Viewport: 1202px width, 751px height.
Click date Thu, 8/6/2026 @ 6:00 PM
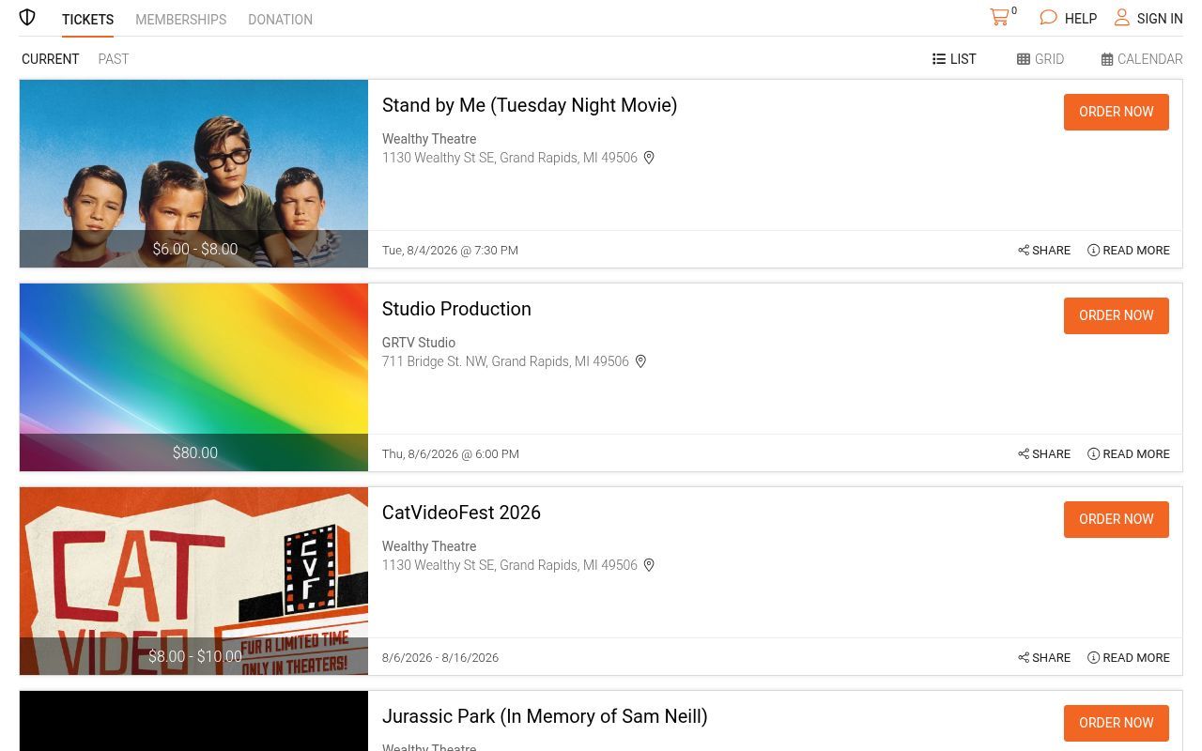coord(451,454)
